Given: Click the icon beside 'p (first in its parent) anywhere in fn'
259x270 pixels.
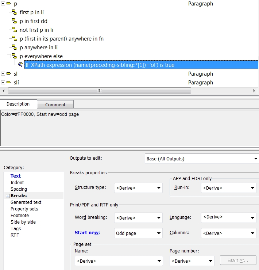Looking at the screenshot, I should pyautogui.click(x=15, y=39).
